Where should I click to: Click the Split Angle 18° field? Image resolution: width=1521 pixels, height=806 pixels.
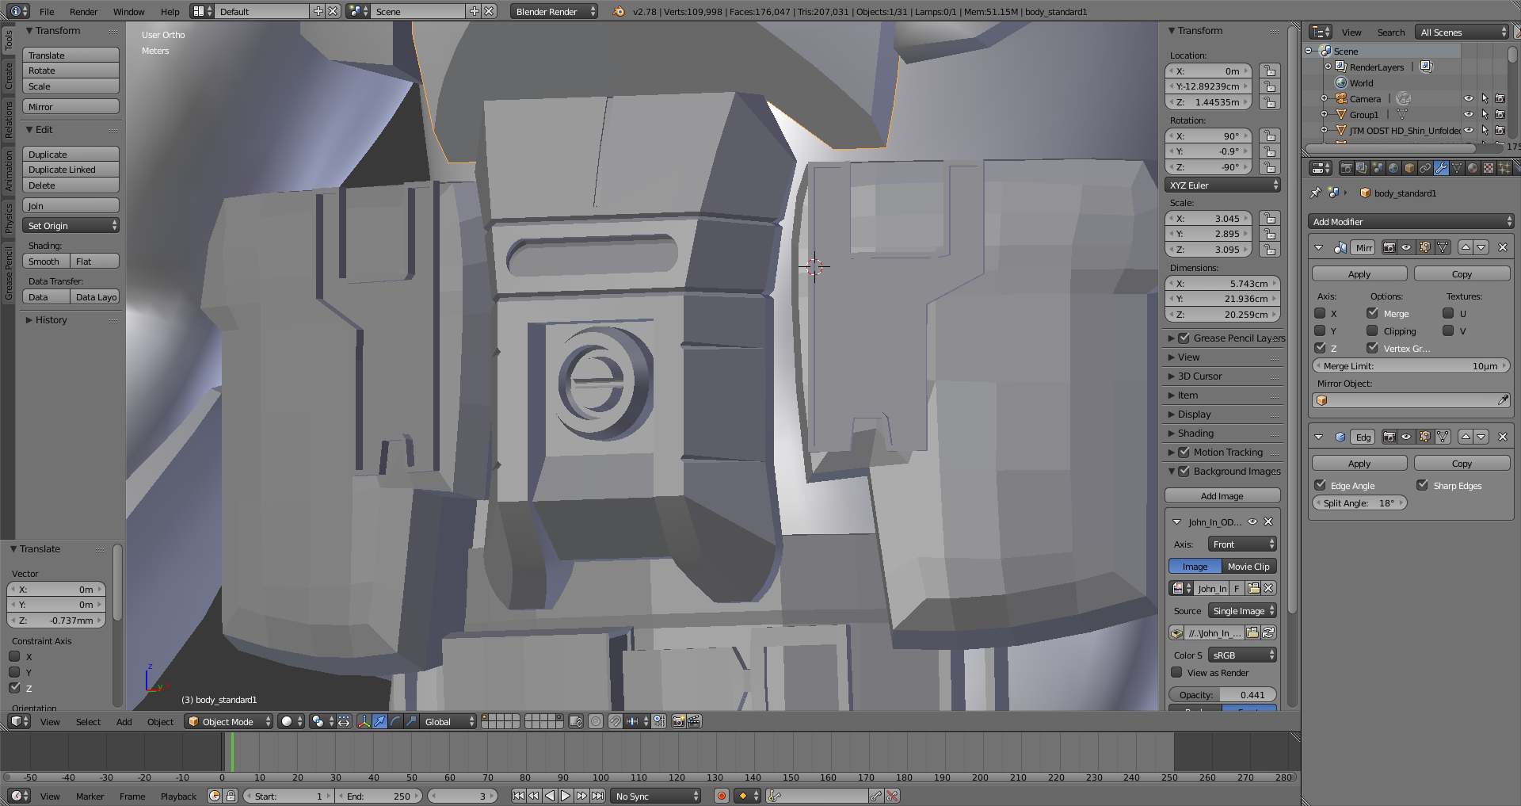1359,502
